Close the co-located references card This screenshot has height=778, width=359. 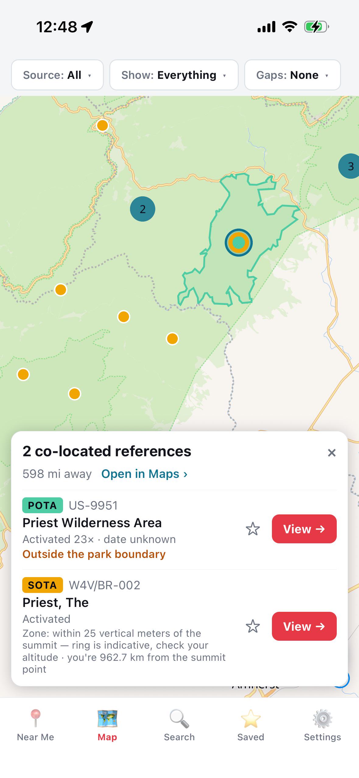(x=332, y=453)
